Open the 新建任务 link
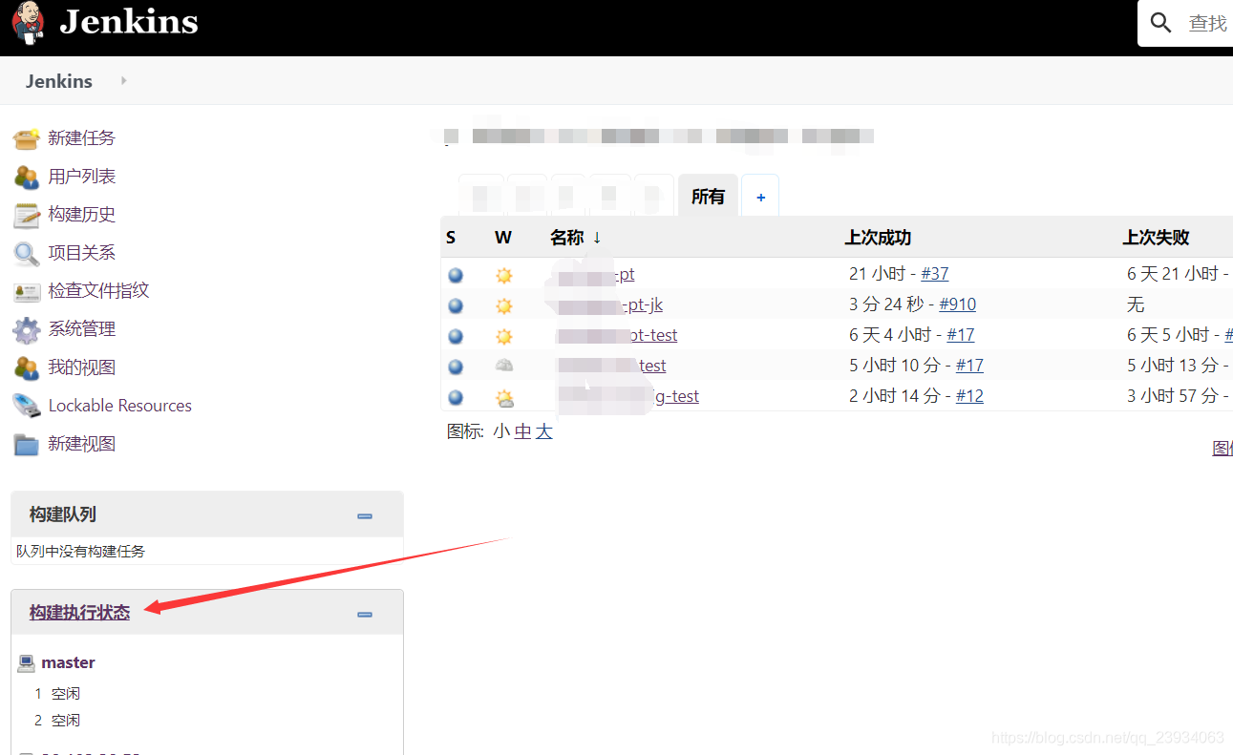This screenshot has width=1233, height=755. pos(82,138)
